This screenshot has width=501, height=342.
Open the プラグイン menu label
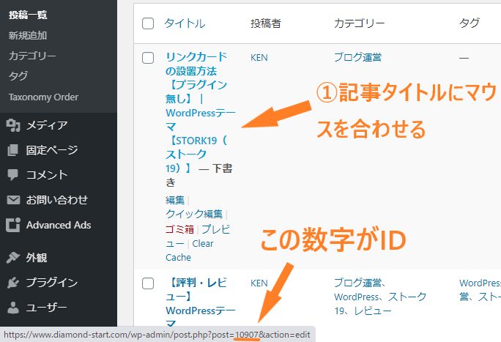[x=52, y=282]
